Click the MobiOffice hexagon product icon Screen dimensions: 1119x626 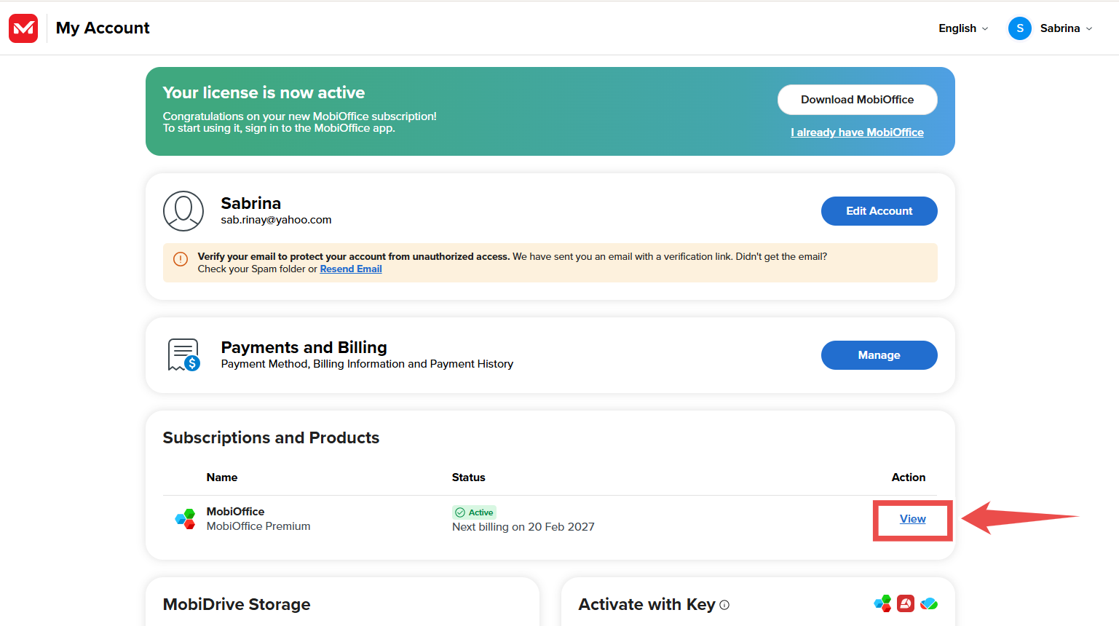[x=185, y=519]
